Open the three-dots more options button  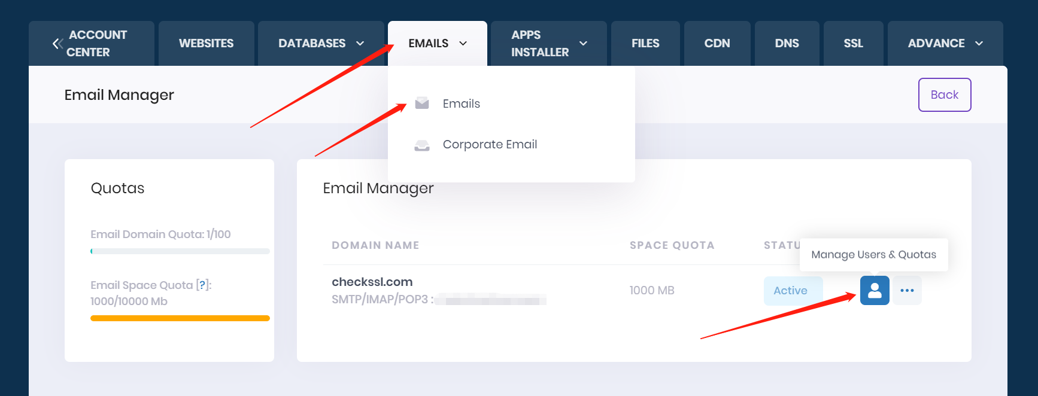click(907, 291)
